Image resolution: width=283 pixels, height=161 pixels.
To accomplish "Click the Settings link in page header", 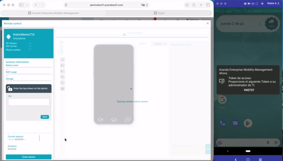I will [x=192, y=19].
